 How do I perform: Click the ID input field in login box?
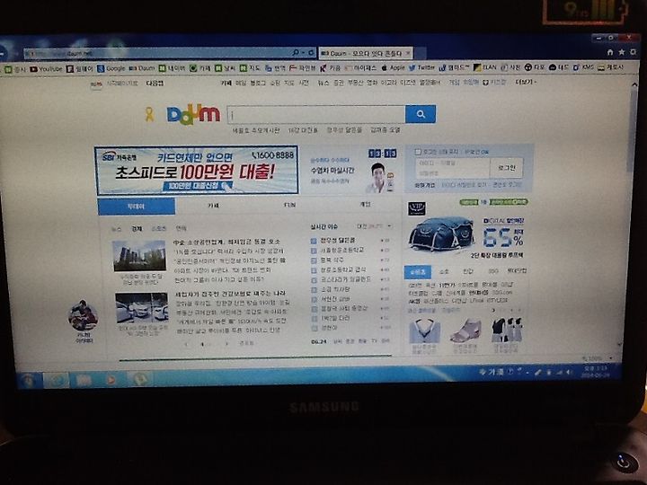(x=452, y=163)
